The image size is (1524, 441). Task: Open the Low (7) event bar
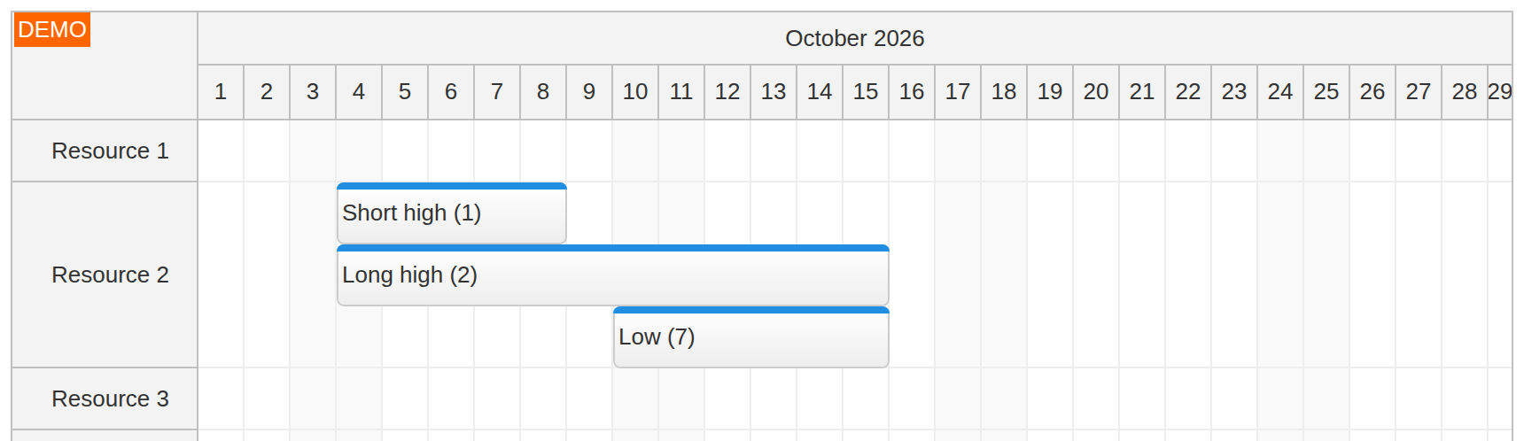(x=751, y=337)
